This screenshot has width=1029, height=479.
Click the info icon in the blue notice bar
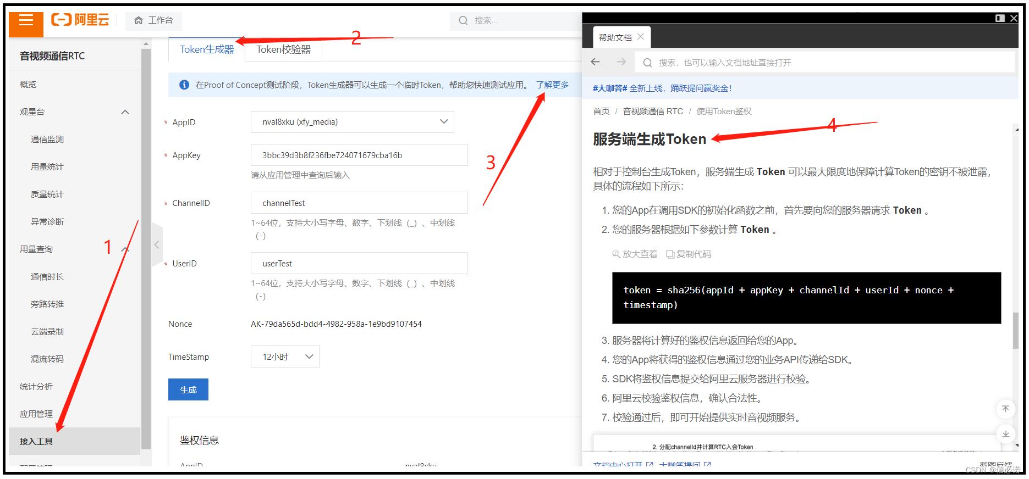pyautogui.click(x=184, y=85)
